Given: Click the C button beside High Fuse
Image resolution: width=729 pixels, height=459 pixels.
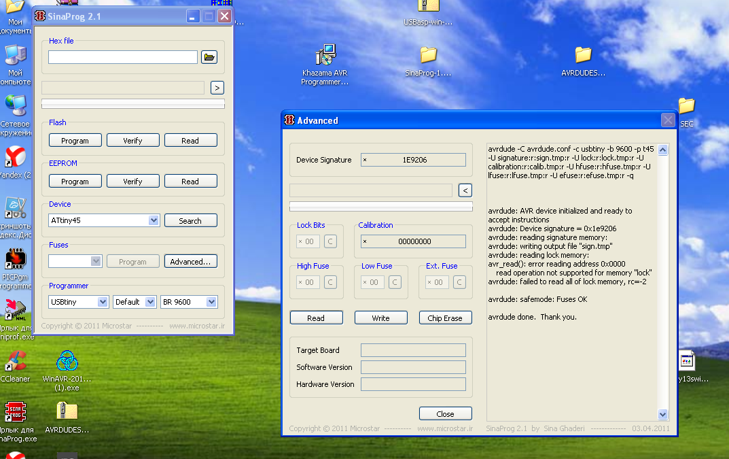Looking at the screenshot, I should coord(330,282).
